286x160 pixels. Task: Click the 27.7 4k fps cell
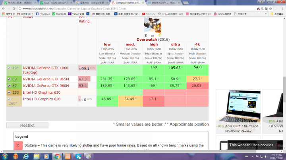(x=197, y=79)
